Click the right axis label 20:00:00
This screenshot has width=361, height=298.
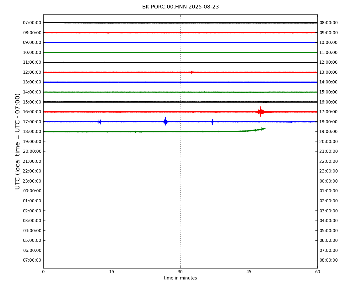click(x=329, y=141)
